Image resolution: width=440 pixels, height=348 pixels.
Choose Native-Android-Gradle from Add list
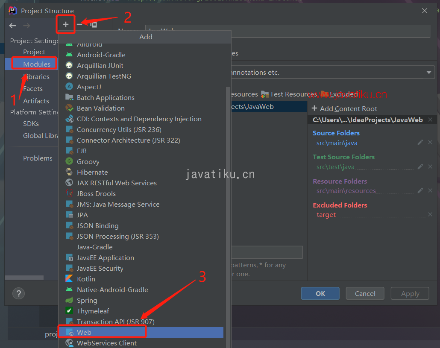point(141,290)
